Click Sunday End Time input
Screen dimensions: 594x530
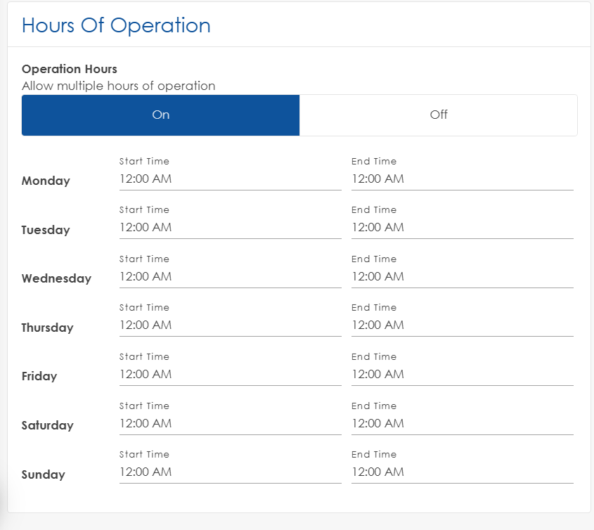pyautogui.click(x=462, y=472)
